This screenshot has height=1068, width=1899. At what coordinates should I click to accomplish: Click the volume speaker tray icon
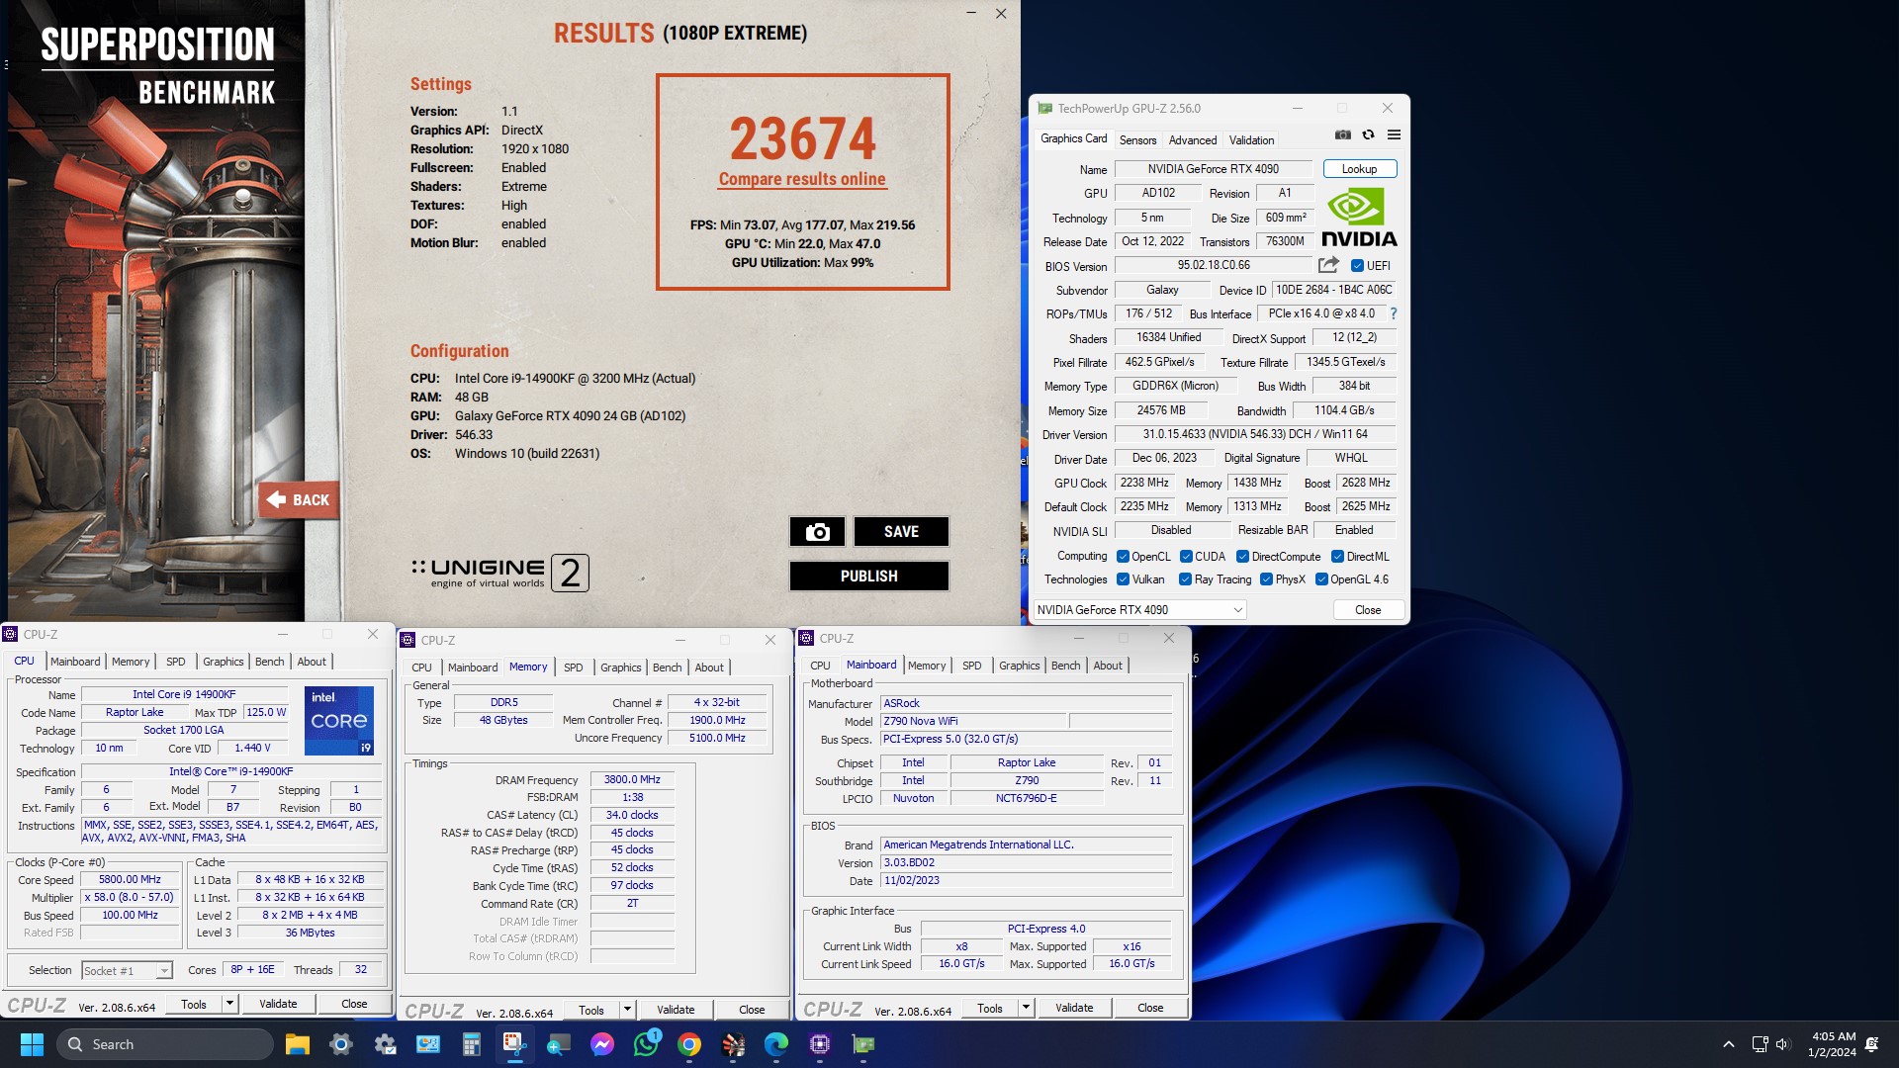tap(1782, 1044)
